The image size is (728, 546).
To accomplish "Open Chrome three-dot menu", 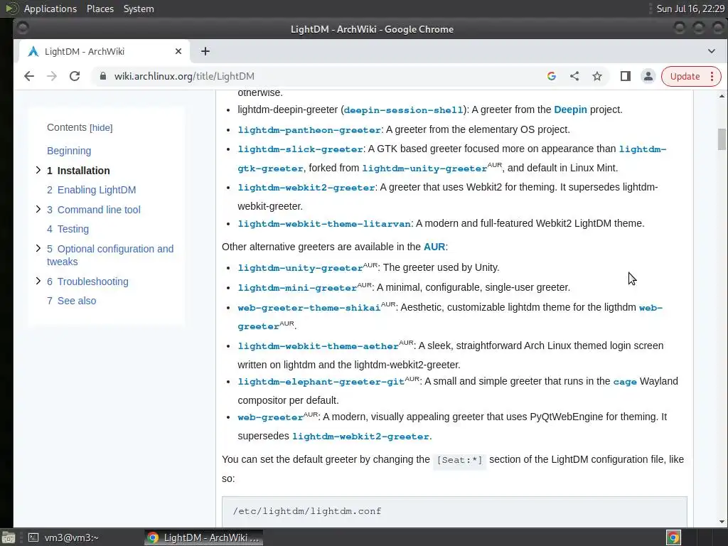I will [712, 76].
